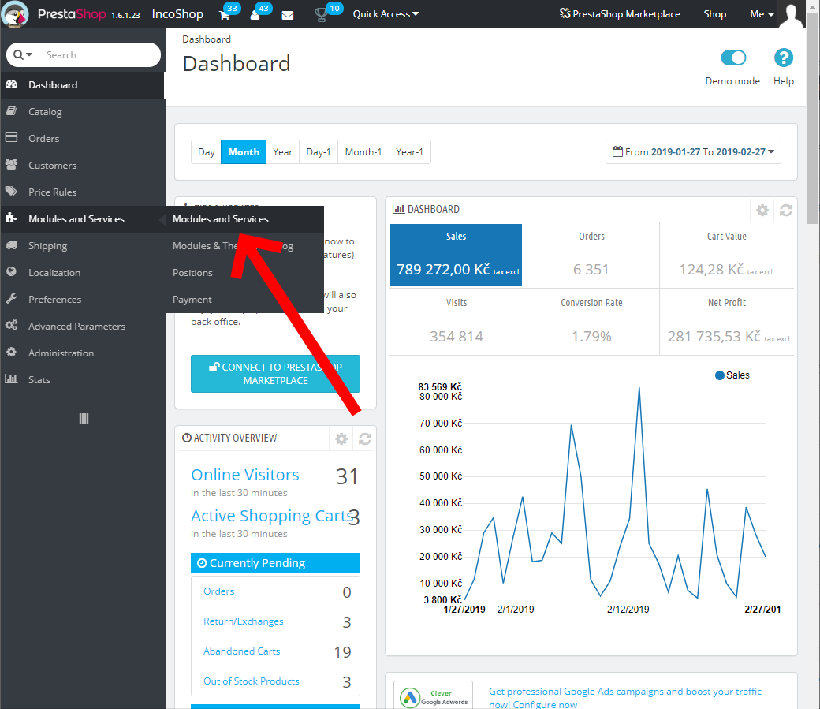Select the Orders stat tile

tap(591, 255)
